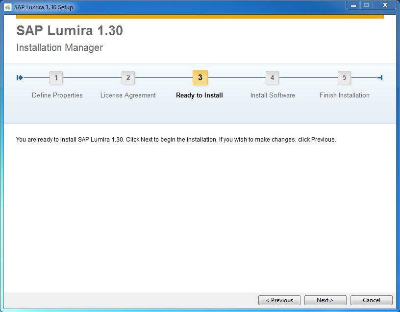
Task: Click the License Agreement step label
Action: tap(128, 96)
